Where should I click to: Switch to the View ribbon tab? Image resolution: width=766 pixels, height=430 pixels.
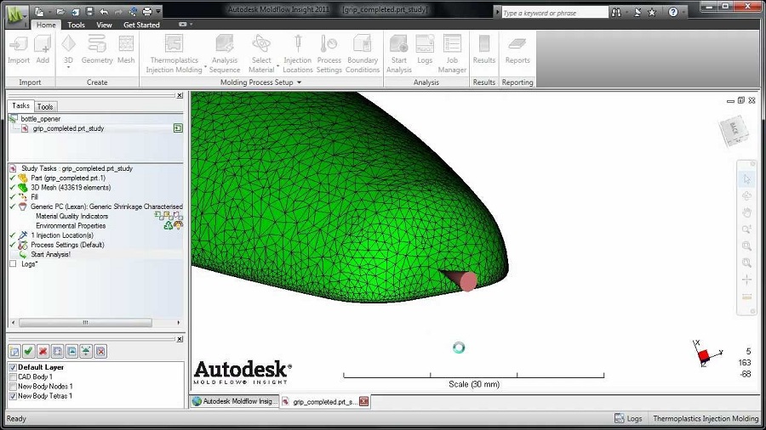point(104,25)
